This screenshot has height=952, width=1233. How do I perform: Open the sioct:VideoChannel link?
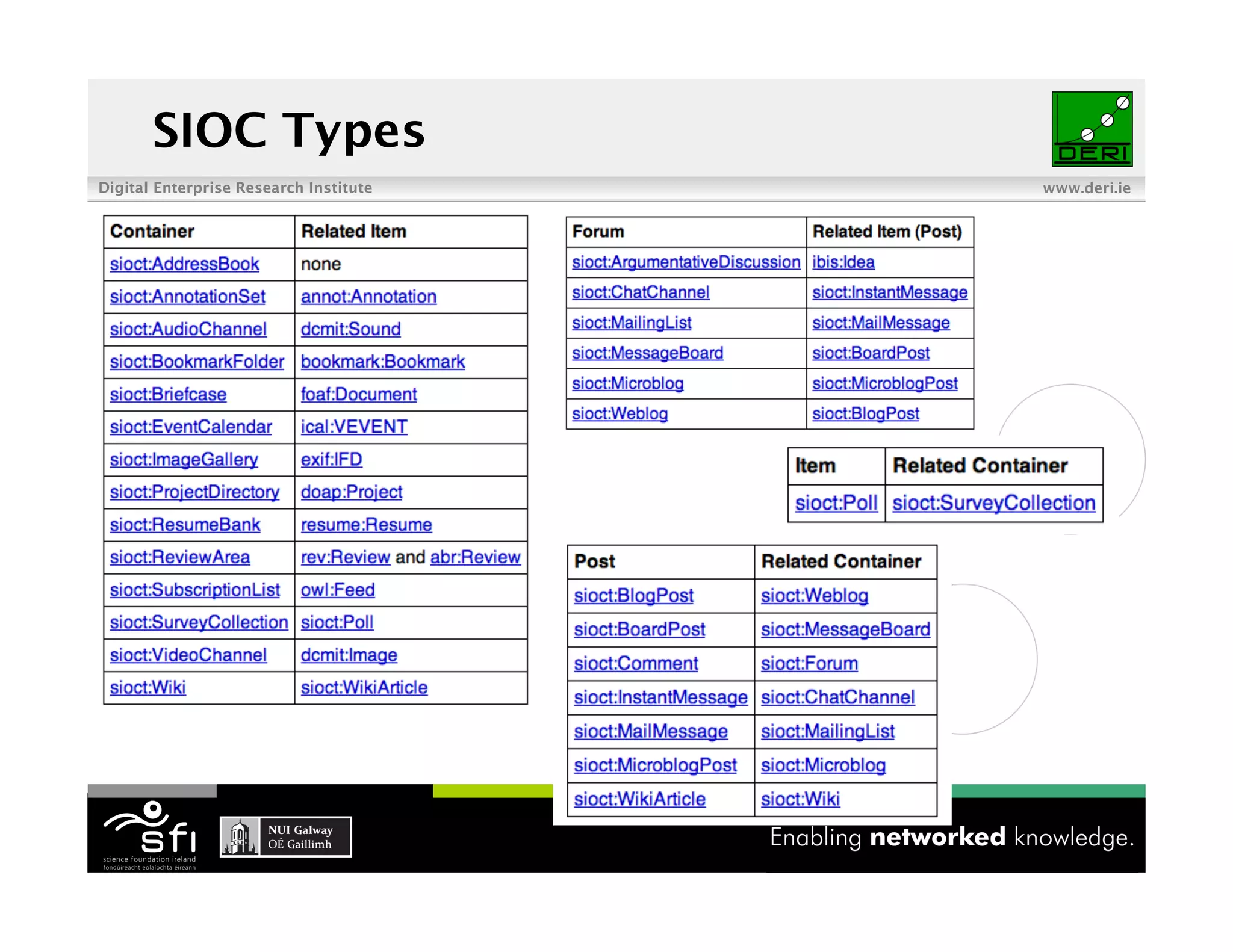point(188,655)
